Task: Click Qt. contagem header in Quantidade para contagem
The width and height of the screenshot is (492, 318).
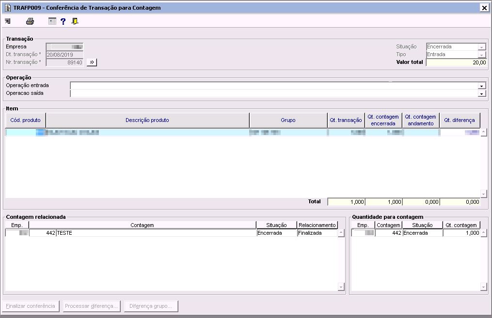Action: coord(461,225)
